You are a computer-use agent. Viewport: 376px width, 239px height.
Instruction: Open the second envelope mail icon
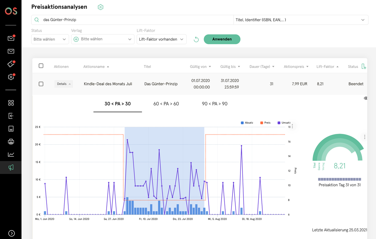[x=11, y=51]
